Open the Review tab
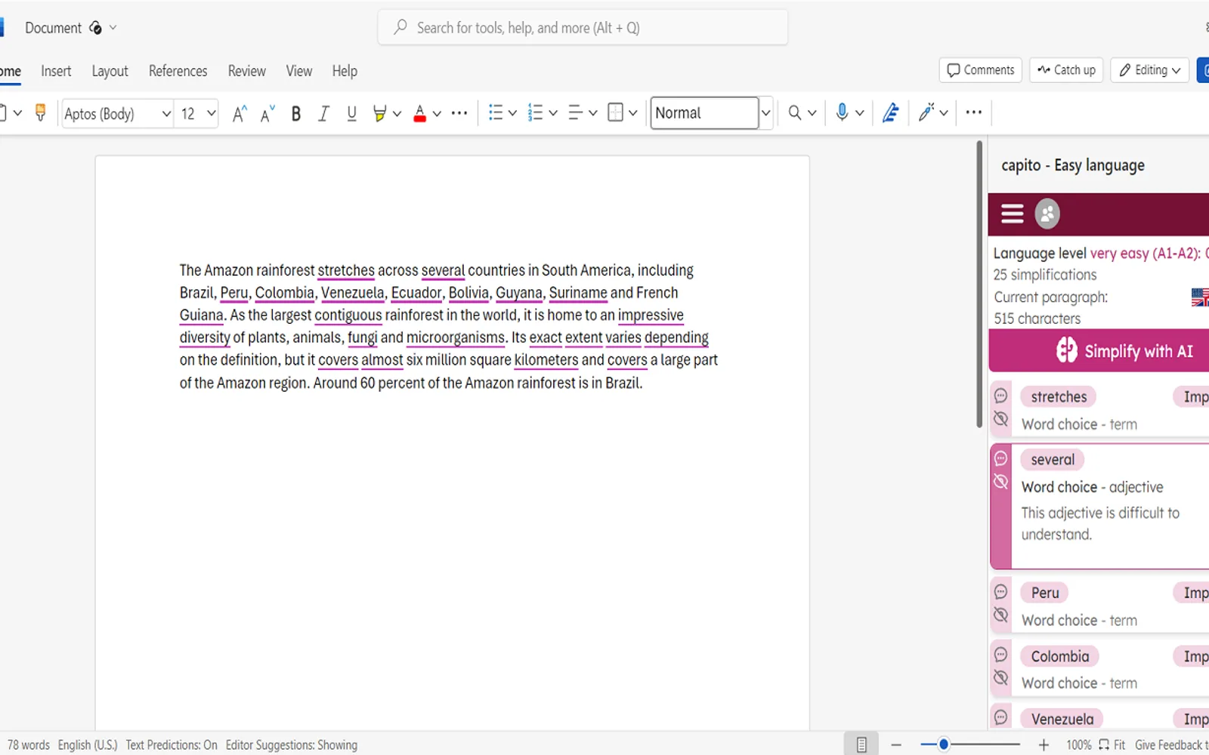The width and height of the screenshot is (1209, 755). (x=247, y=71)
